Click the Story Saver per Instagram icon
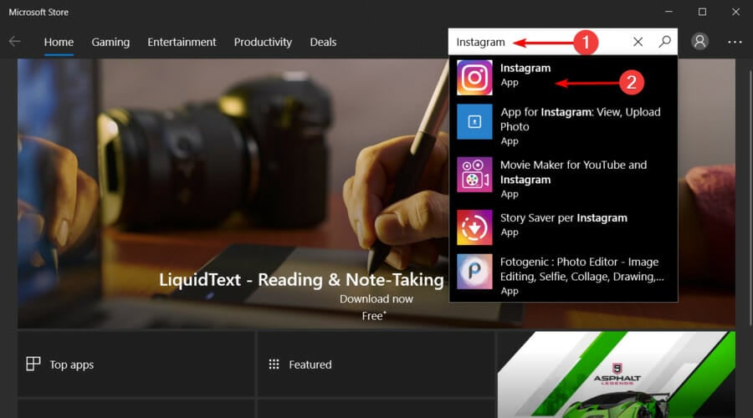Screen dimensions: 753x418 pyautogui.click(x=474, y=227)
